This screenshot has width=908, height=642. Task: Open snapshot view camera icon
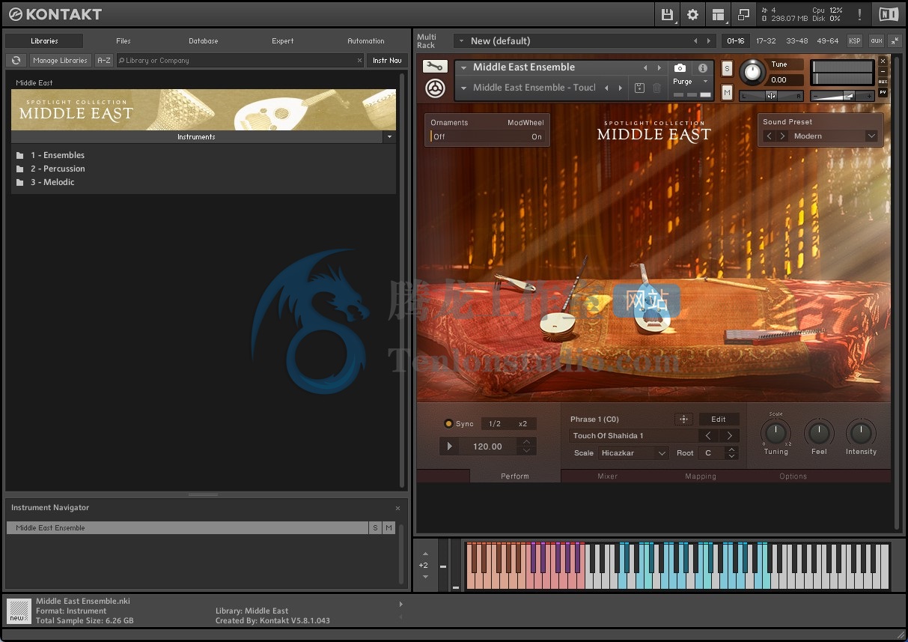click(680, 67)
